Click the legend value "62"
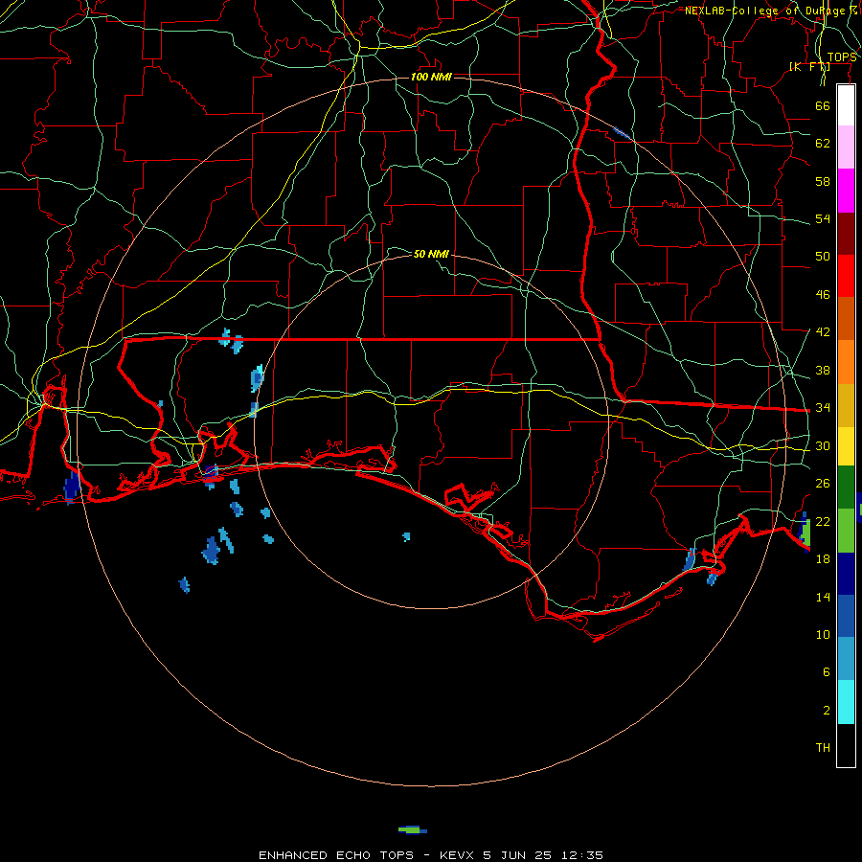The width and height of the screenshot is (862, 862). [x=823, y=144]
